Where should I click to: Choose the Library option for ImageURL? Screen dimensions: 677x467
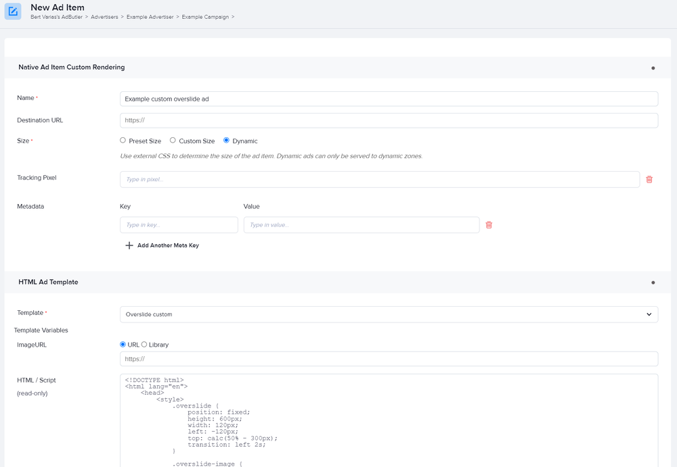coord(144,344)
